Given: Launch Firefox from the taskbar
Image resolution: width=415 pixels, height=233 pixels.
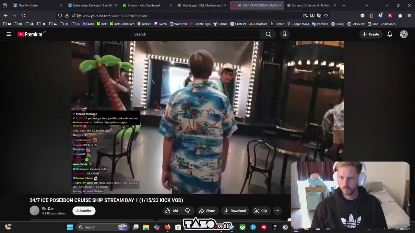Looking at the screenshot, I should 167,227.
